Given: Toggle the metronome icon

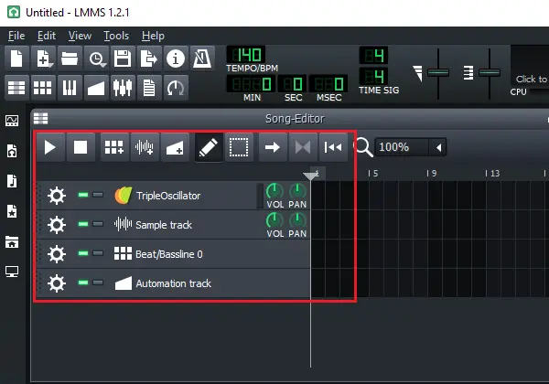Looking at the screenshot, I should click(x=202, y=59).
